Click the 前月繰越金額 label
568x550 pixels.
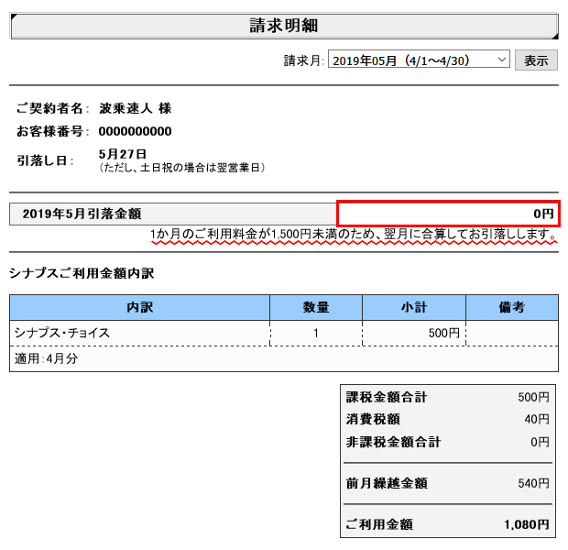coord(387,483)
